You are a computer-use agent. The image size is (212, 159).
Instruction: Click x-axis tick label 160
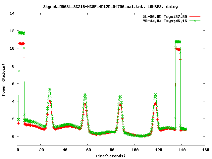pos(206,150)
